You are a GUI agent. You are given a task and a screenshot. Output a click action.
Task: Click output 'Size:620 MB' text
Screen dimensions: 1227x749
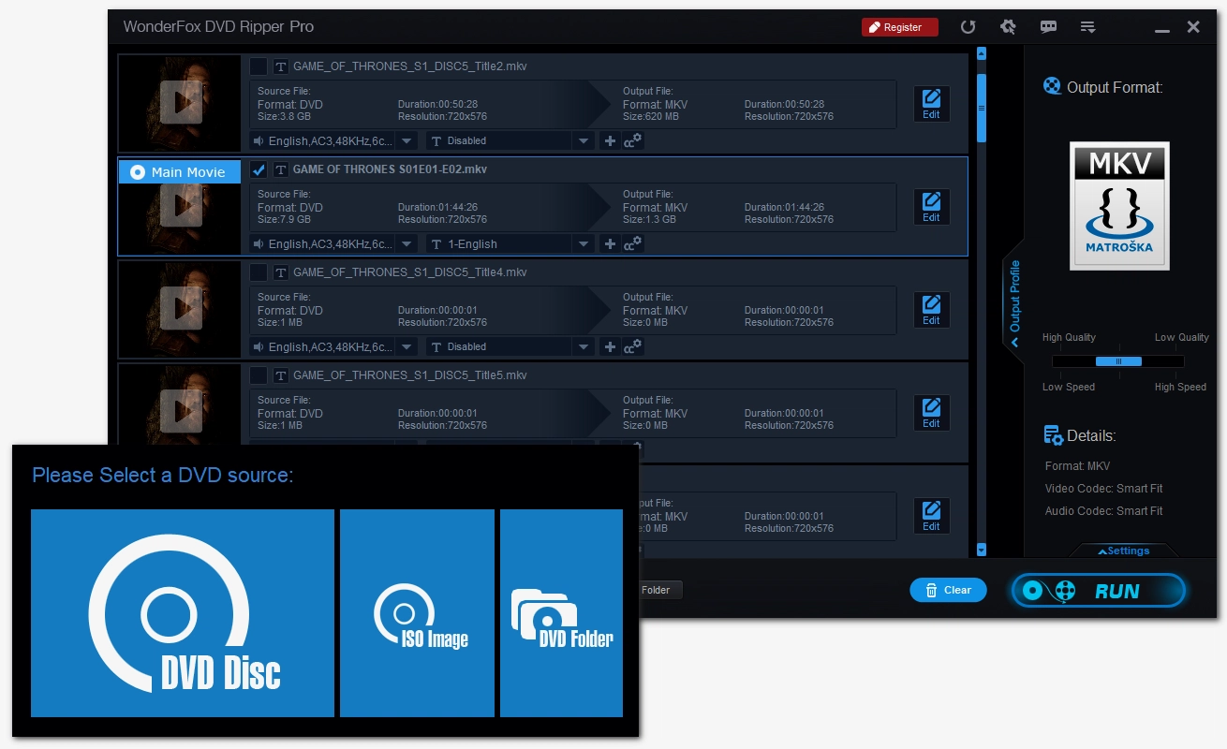[x=650, y=116]
